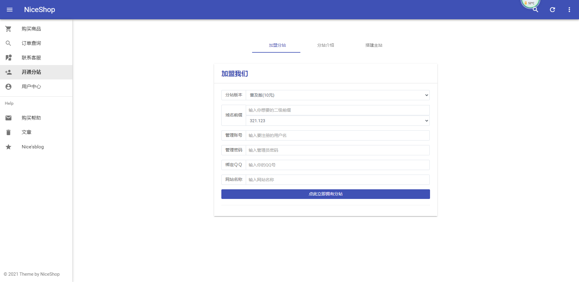Select the 开通分站 add-person icon
579x282 pixels.
8,72
